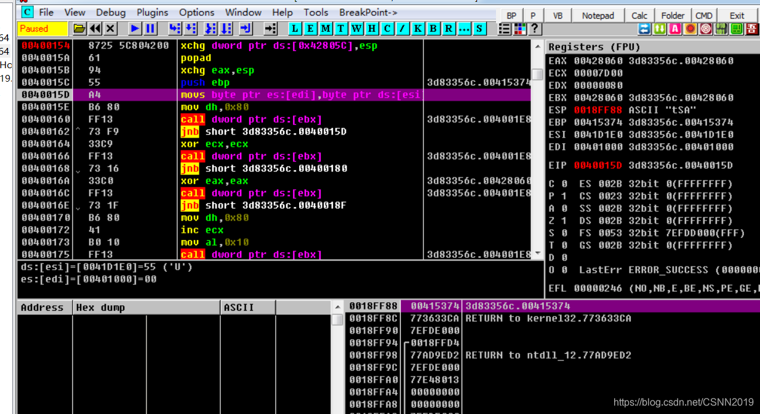Open the Tools menu
The image size is (760, 414).
coord(316,12)
